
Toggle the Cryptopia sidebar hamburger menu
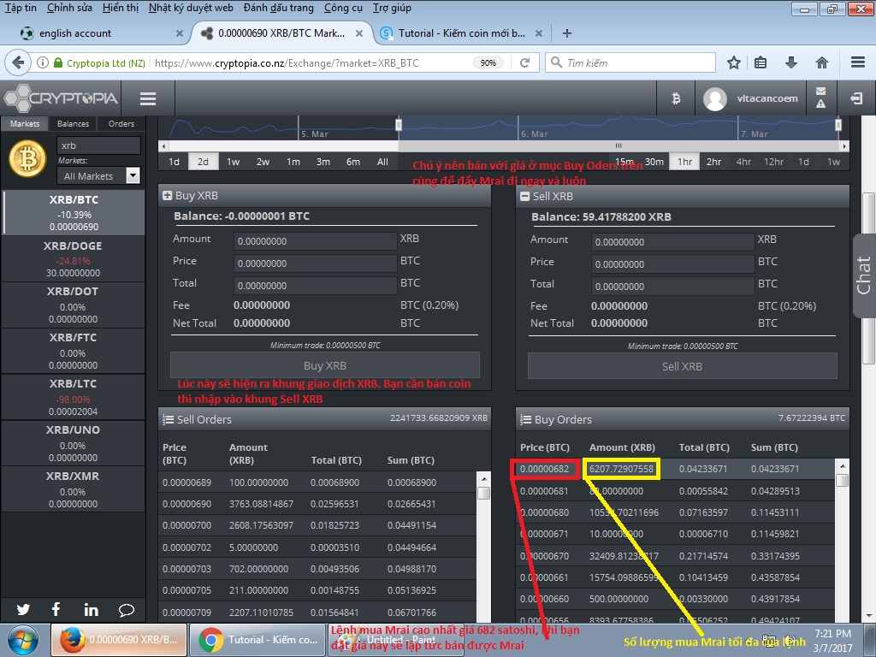148,99
